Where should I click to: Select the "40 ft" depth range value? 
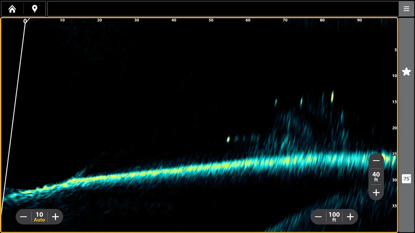click(376, 176)
